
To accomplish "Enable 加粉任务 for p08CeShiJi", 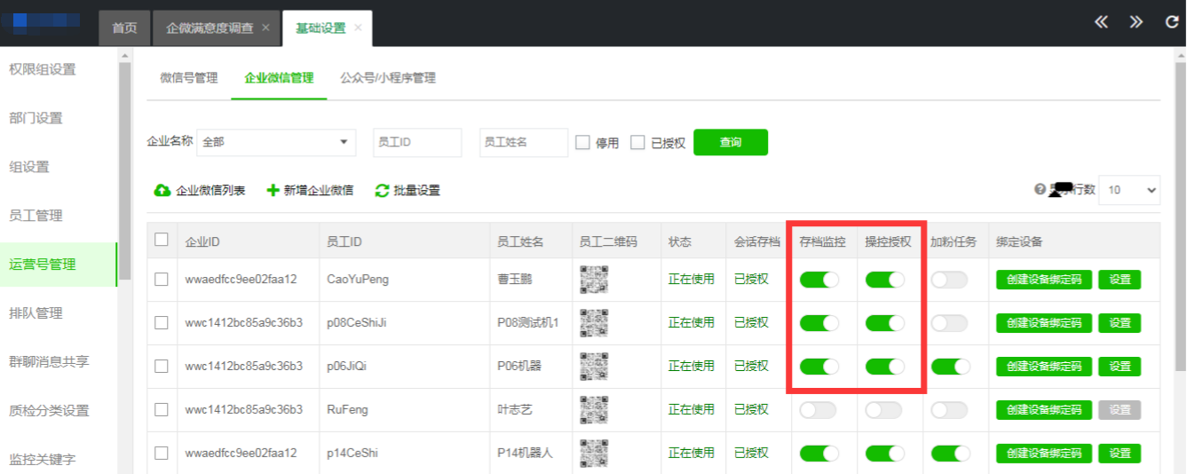I will pos(949,323).
